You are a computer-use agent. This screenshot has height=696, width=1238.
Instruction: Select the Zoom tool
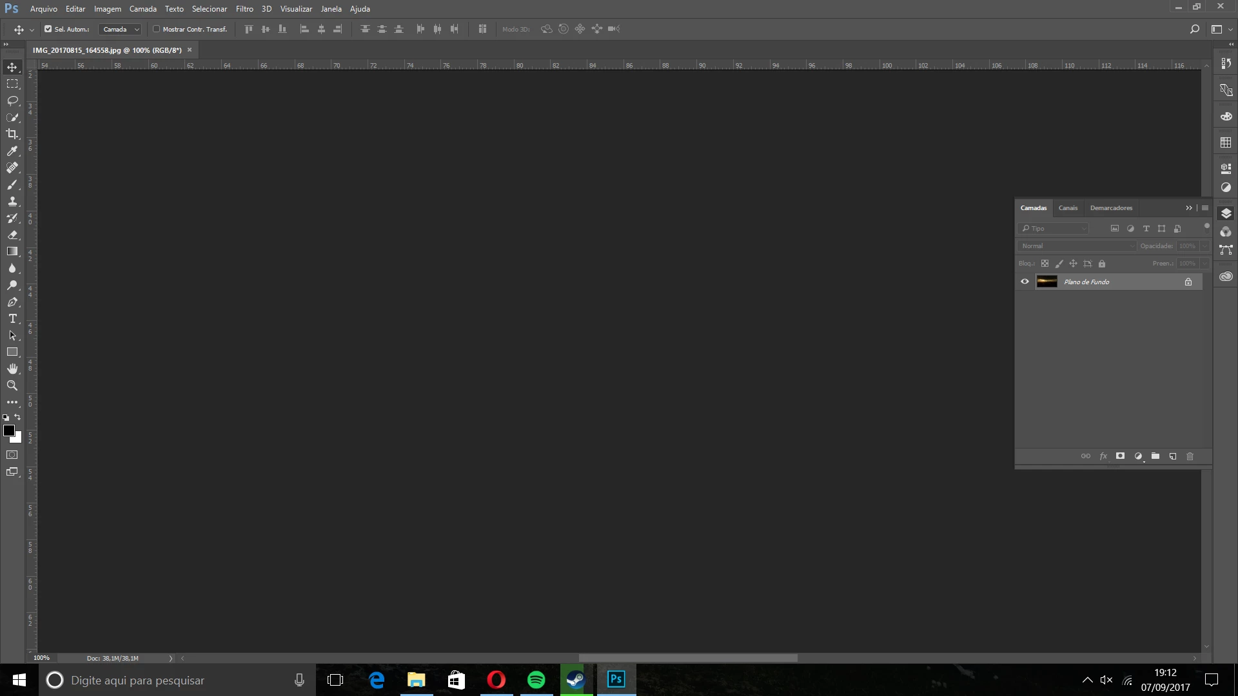[12, 385]
